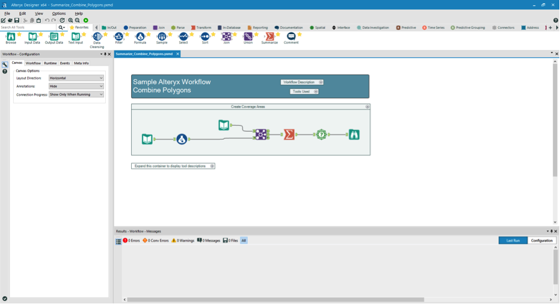Select the Union tool

click(x=248, y=38)
